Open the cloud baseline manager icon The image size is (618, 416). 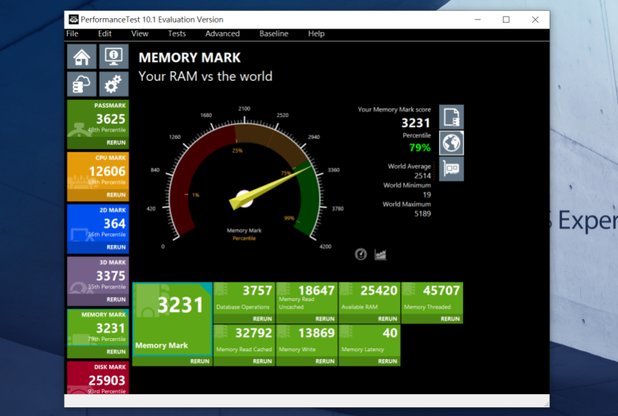82,84
